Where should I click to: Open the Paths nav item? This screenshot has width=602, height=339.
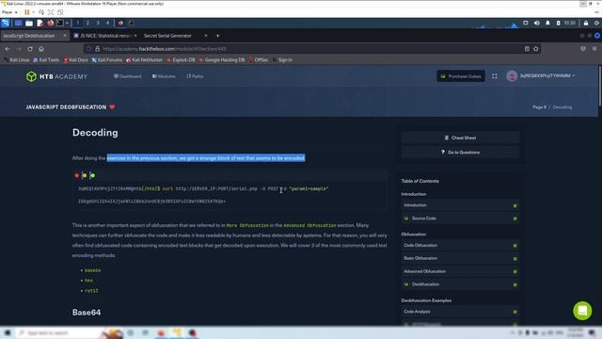coord(195,76)
